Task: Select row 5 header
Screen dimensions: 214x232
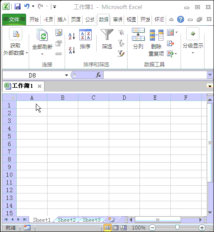Action: tap(9, 136)
